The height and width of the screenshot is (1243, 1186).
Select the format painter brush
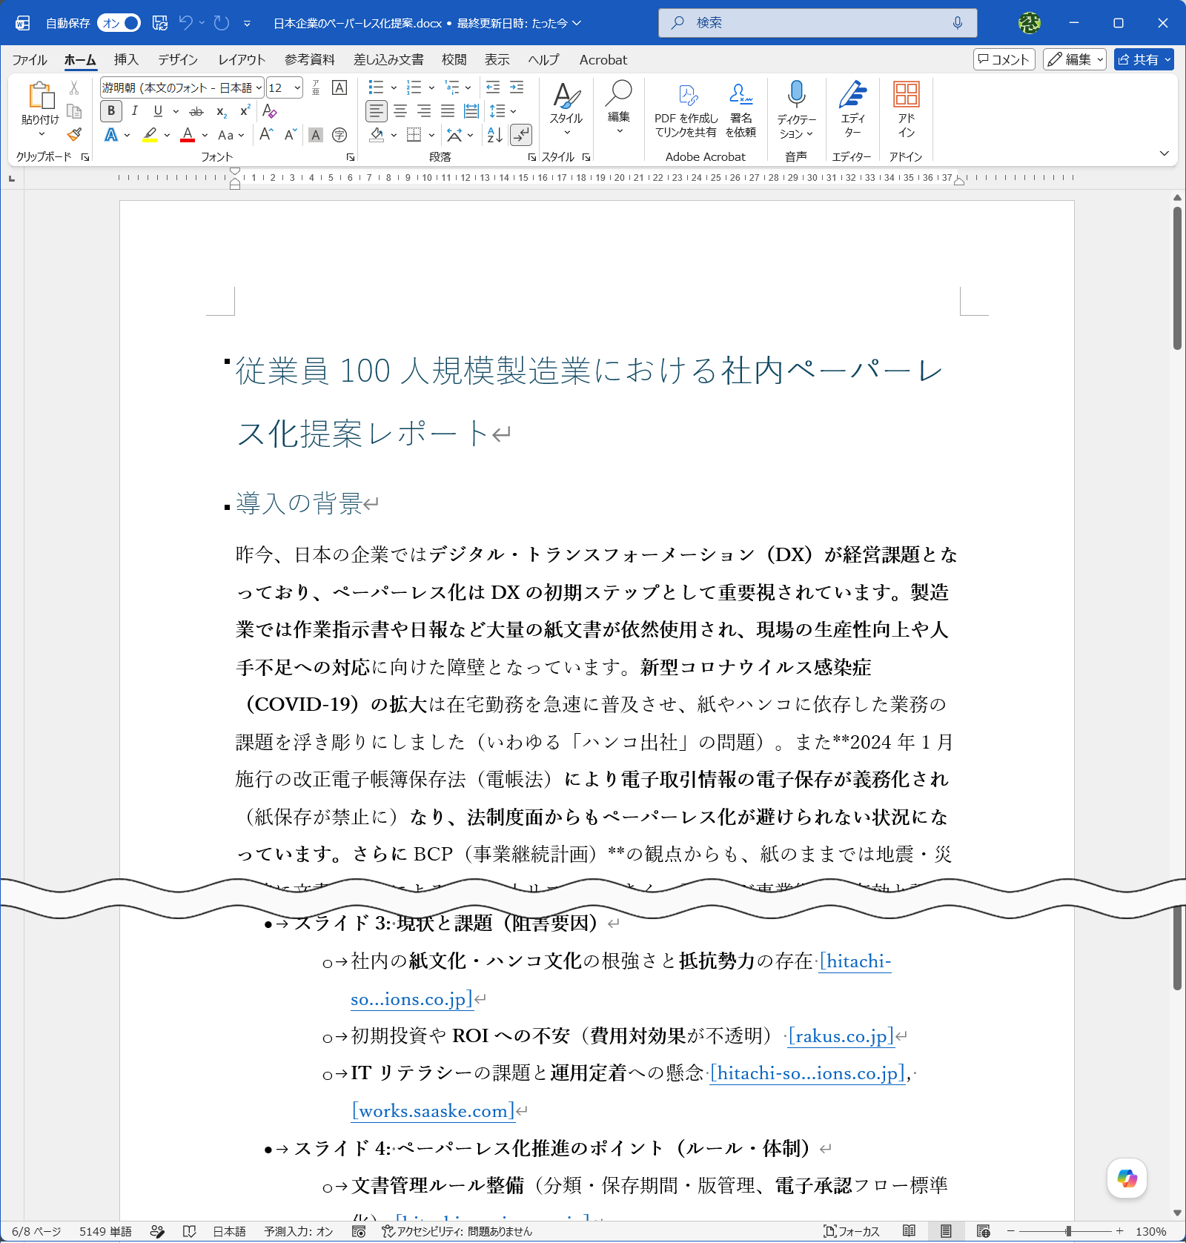(74, 135)
